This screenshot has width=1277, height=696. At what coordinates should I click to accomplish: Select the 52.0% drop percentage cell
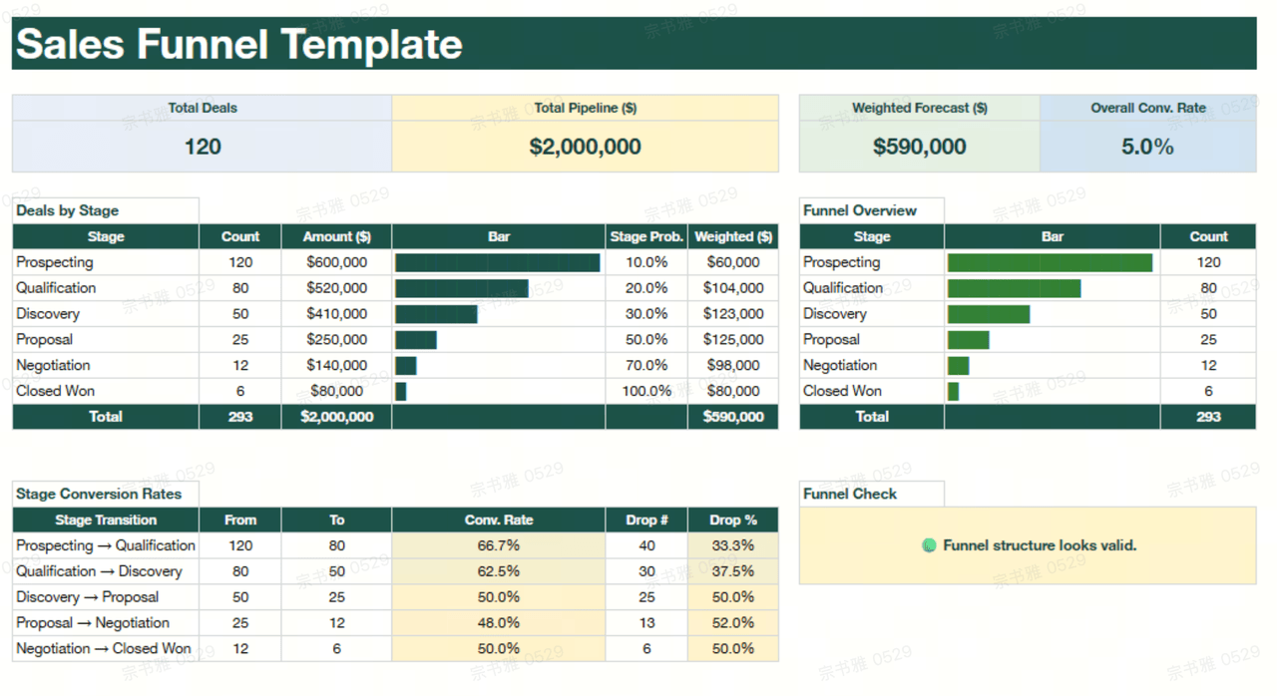[733, 623]
